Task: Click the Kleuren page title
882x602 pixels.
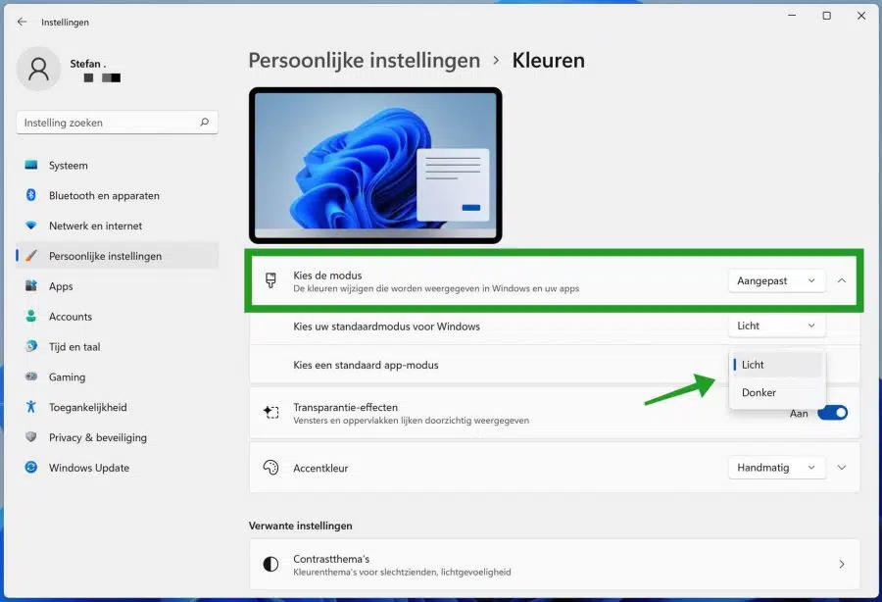Action: coord(548,61)
